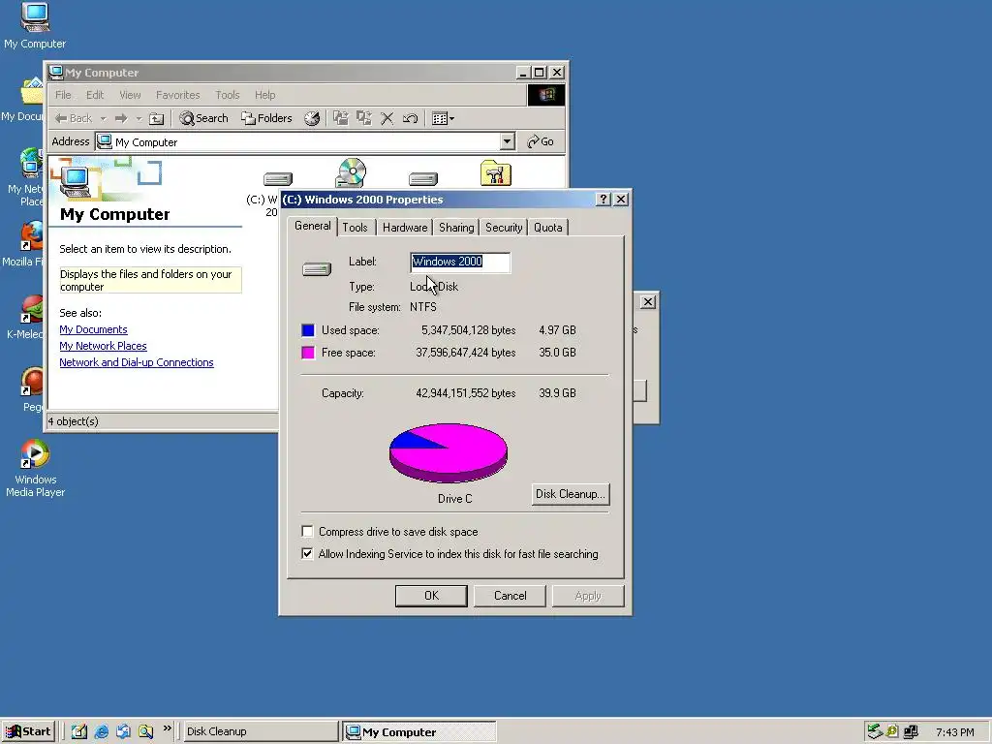This screenshot has height=744, width=992.
Task: Click the Copy To toolbar icon
Action: tap(364, 118)
